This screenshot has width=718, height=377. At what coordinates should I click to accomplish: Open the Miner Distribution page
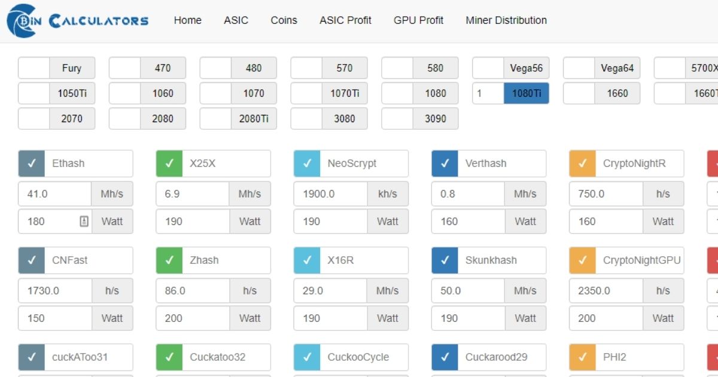[x=506, y=20]
